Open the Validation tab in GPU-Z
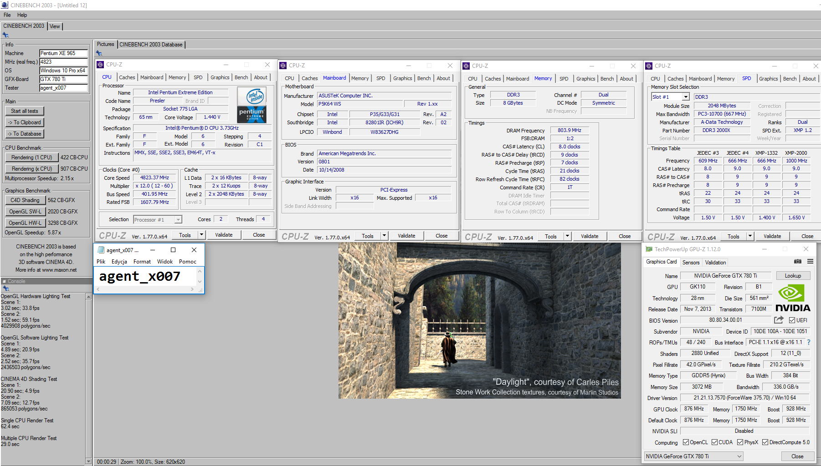Screen dimensions: 821x466 coord(715,263)
